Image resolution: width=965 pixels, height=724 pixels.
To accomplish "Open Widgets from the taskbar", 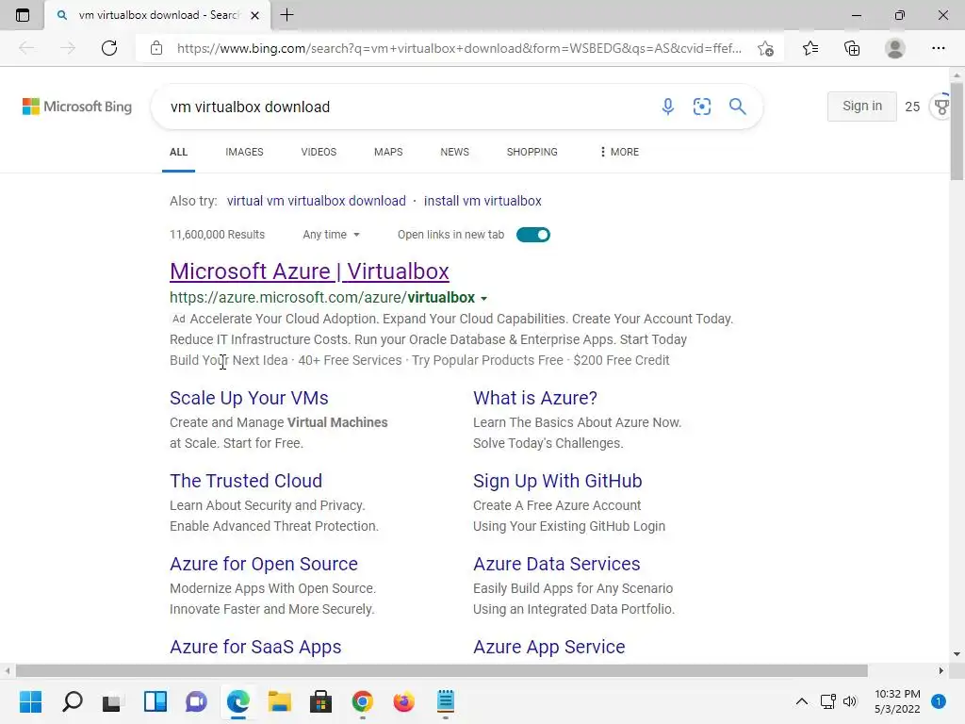I will pyautogui.click(x=155, y=701).
